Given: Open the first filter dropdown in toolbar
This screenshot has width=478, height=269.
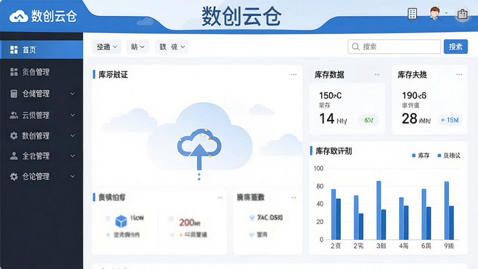Looking at the screenshot, I should (107, 47).
